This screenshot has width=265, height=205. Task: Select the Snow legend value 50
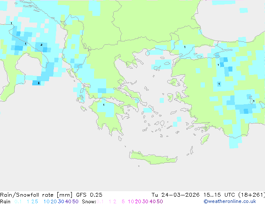(x=160, y=202)
